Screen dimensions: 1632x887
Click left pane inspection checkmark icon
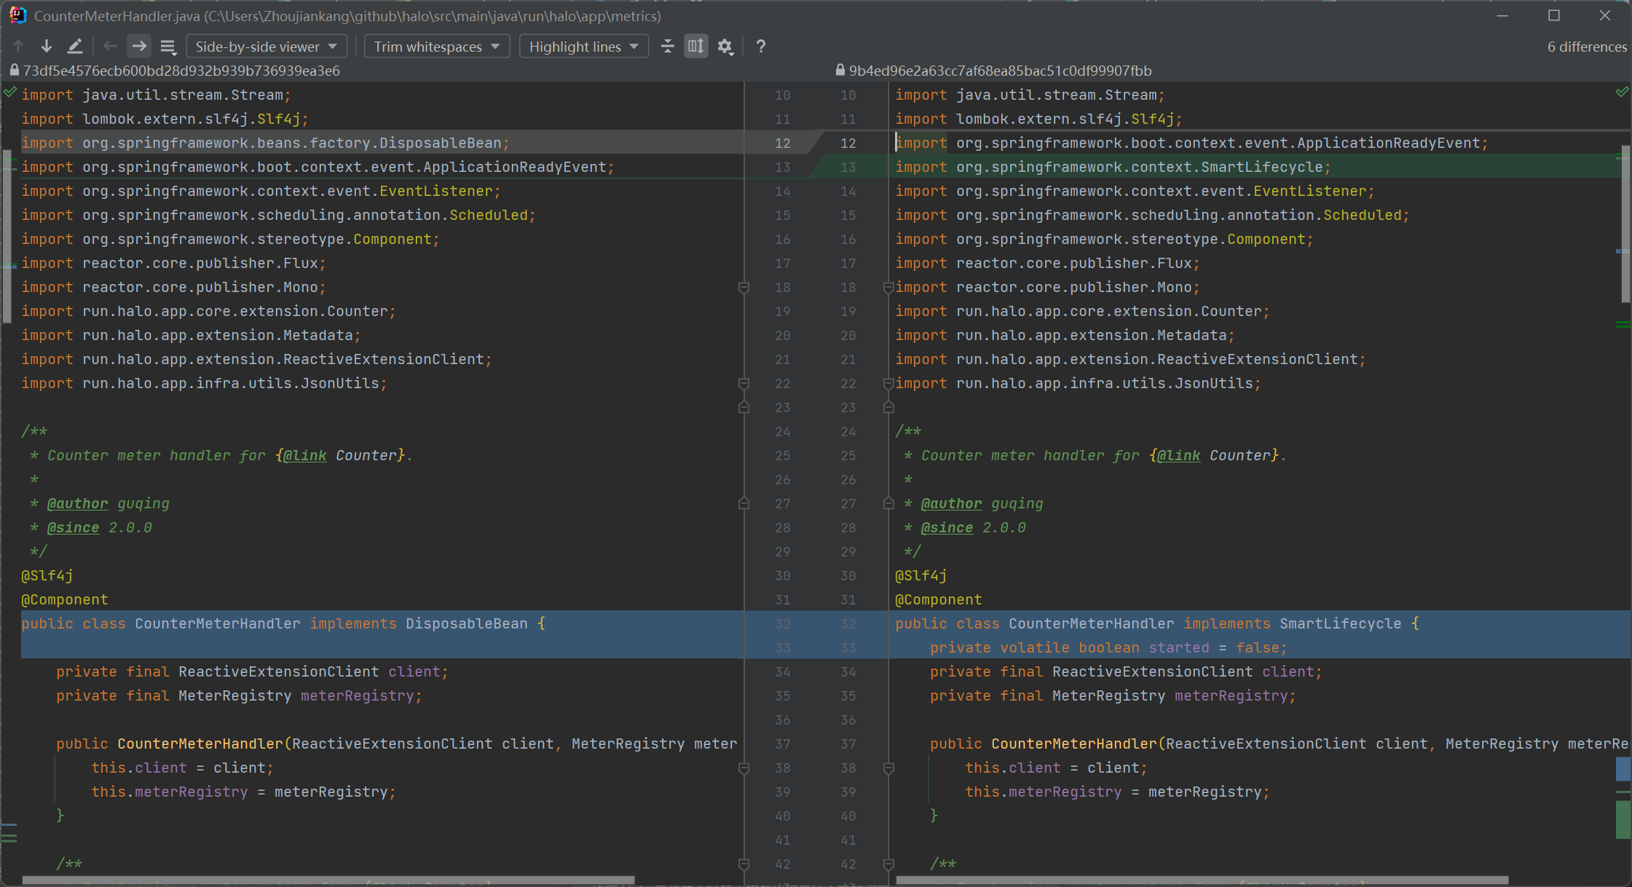click(x=10, y=92)
